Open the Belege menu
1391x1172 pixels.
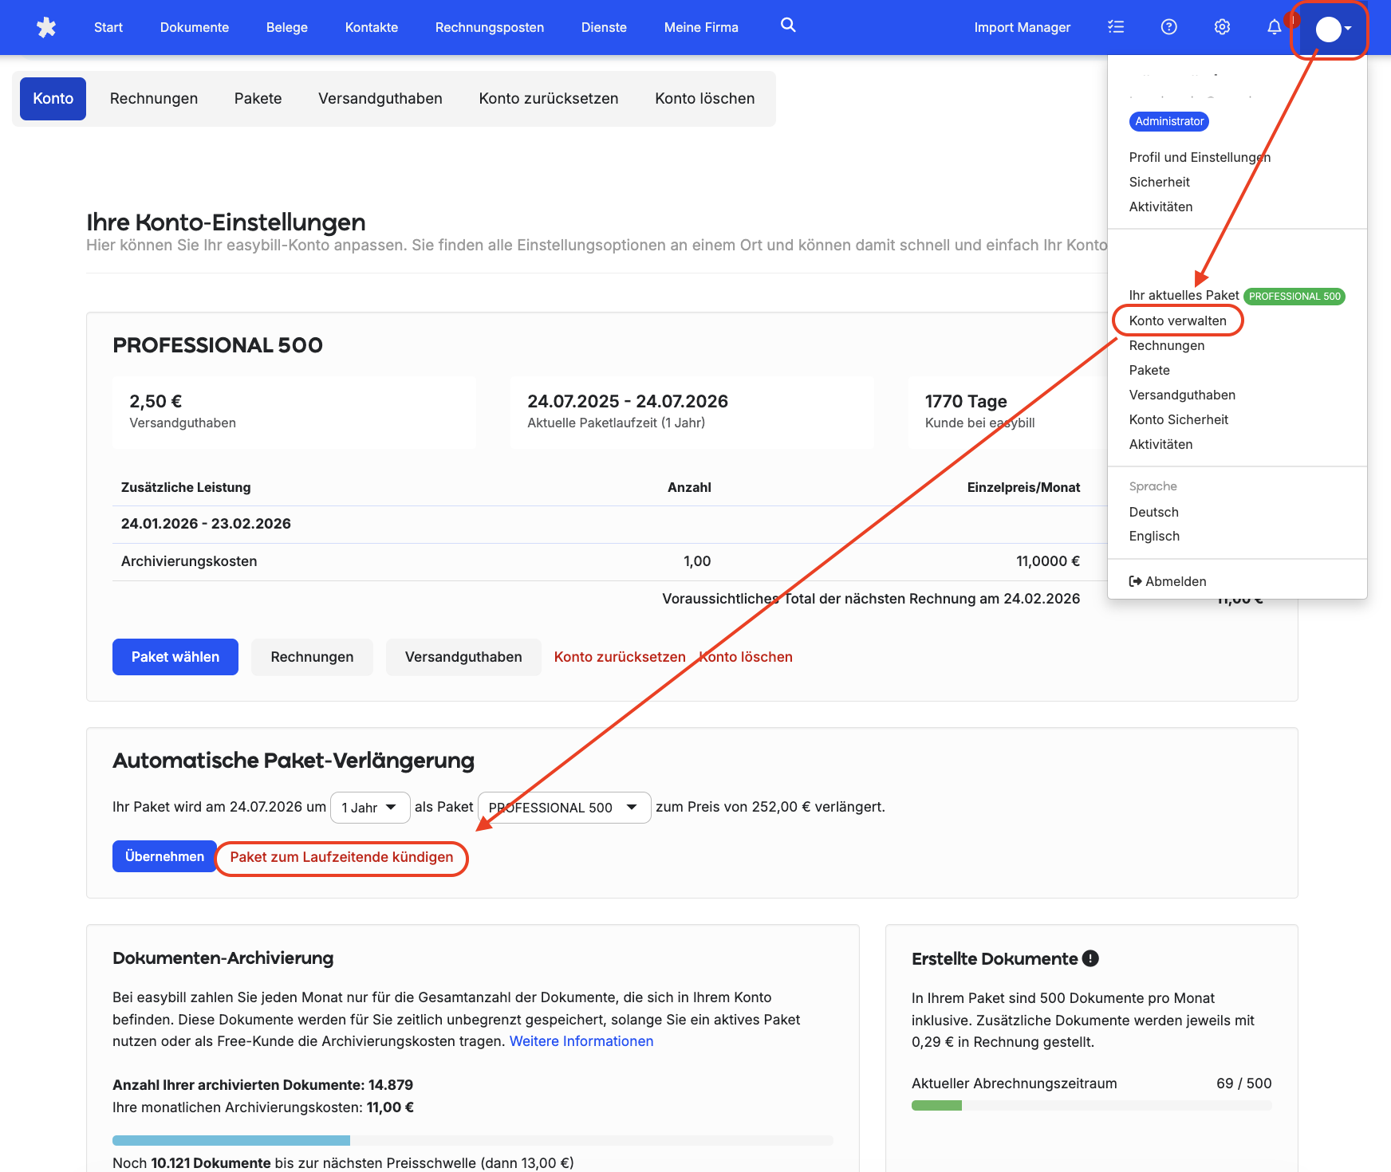(287, 27)
